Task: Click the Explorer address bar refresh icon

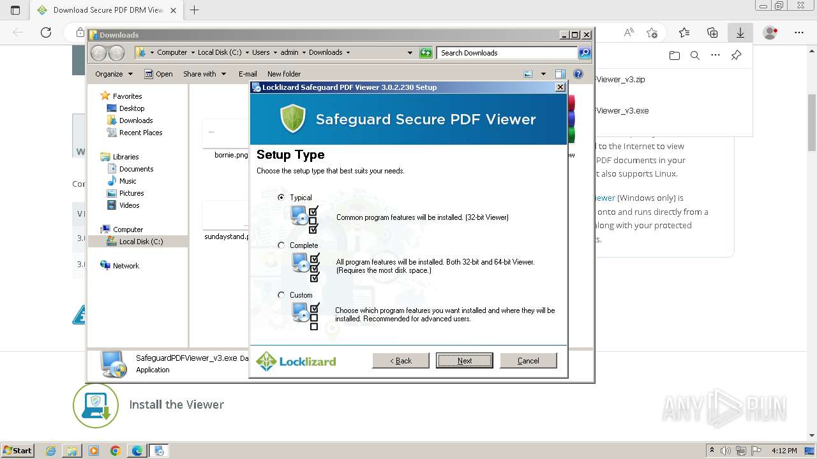Action: [x=426, y=53]
